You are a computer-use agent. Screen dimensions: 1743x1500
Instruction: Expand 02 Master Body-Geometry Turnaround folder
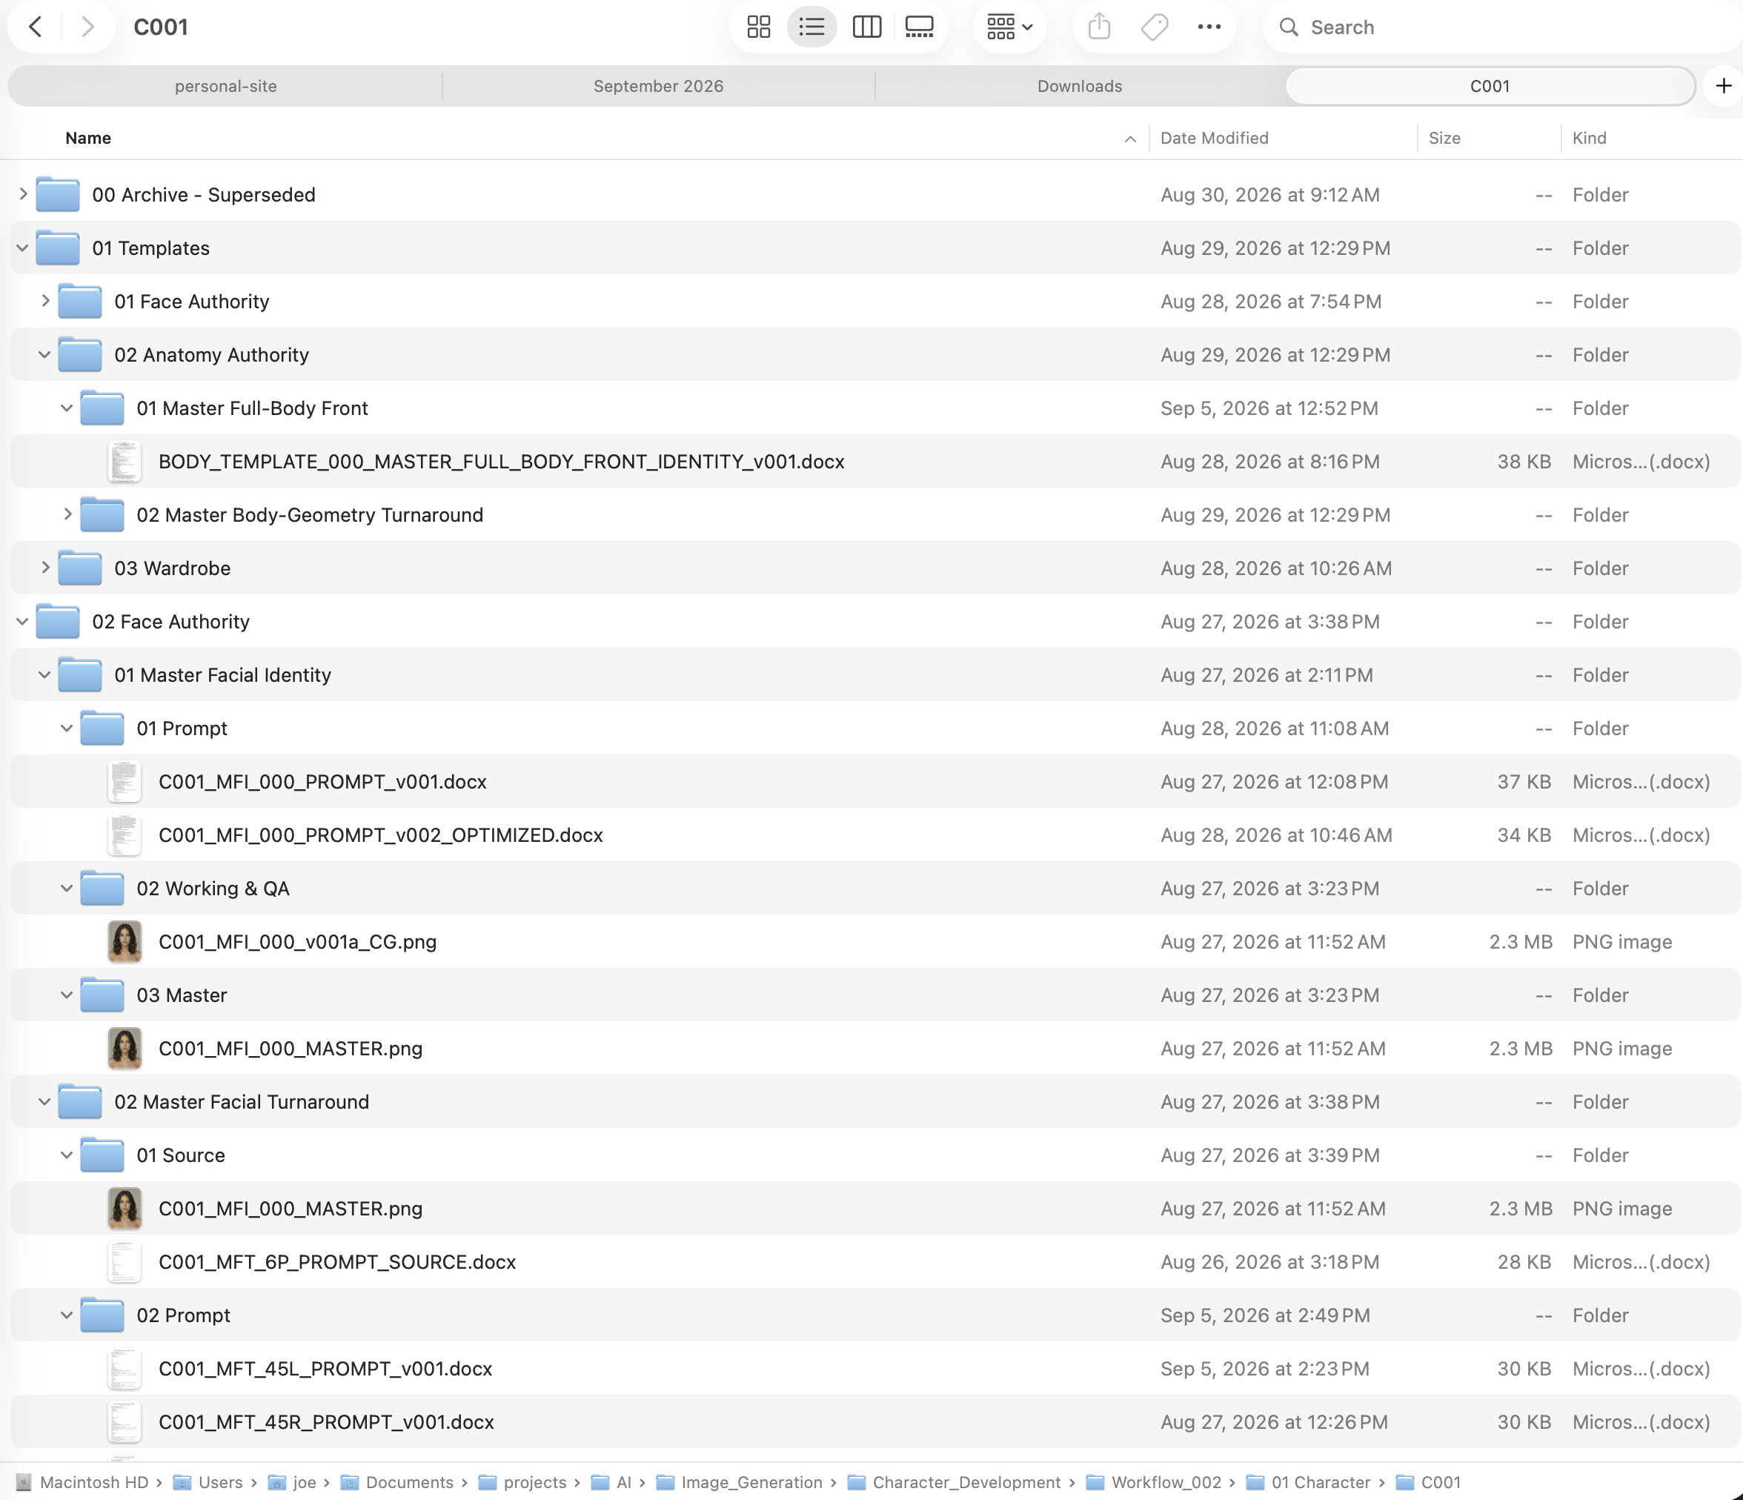(67, 515)
